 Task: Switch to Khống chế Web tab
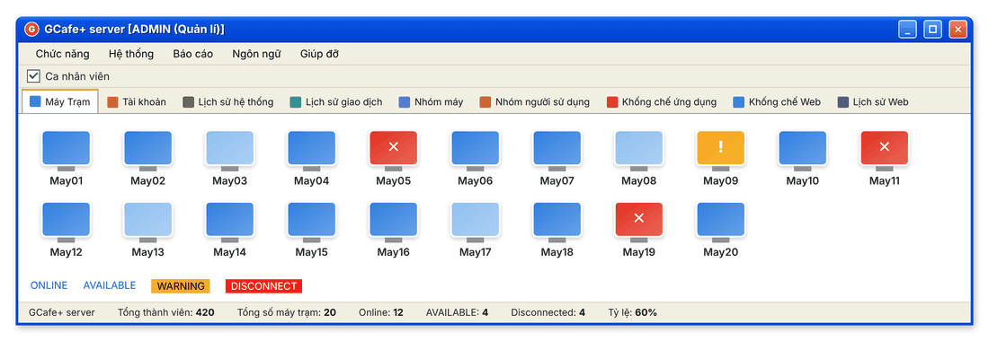[x=777, y=101]
